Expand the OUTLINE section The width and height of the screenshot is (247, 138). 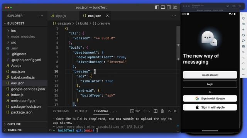point(14,124)
